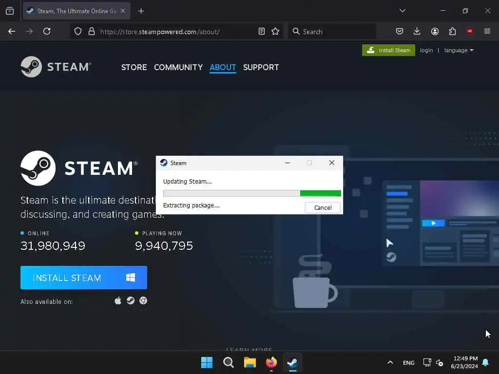Screen dimensions: 499x374
Task: Open the ABOUT menu item
Action: coord(223,67)
